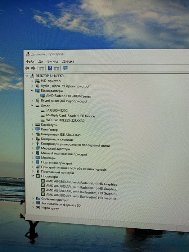
Task: Select Миша й інші вказівні пристрої
Action: [64, 154]
